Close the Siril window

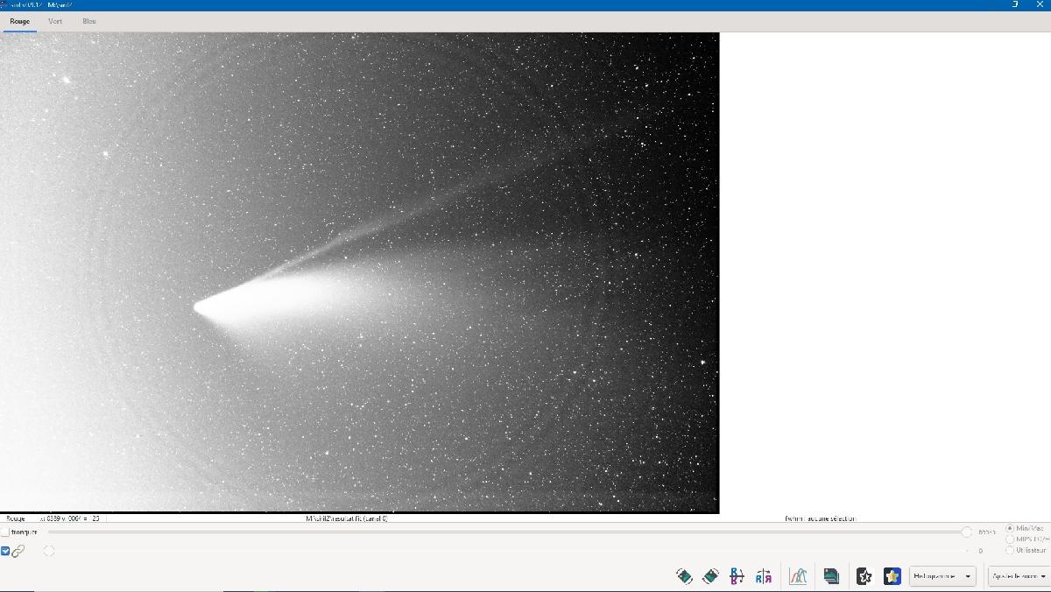(x=1040, y=4)
